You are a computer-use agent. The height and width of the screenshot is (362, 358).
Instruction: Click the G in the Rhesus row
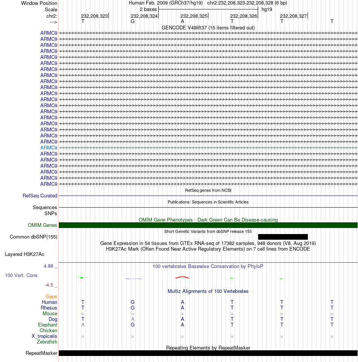(x=133, y=308)
